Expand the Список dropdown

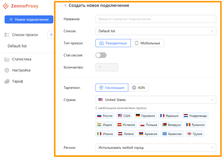155,31
